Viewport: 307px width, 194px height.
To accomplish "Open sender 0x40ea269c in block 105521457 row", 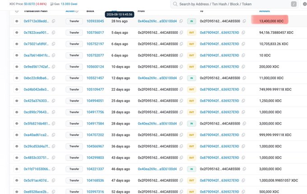I will click(x=157, y=78).
